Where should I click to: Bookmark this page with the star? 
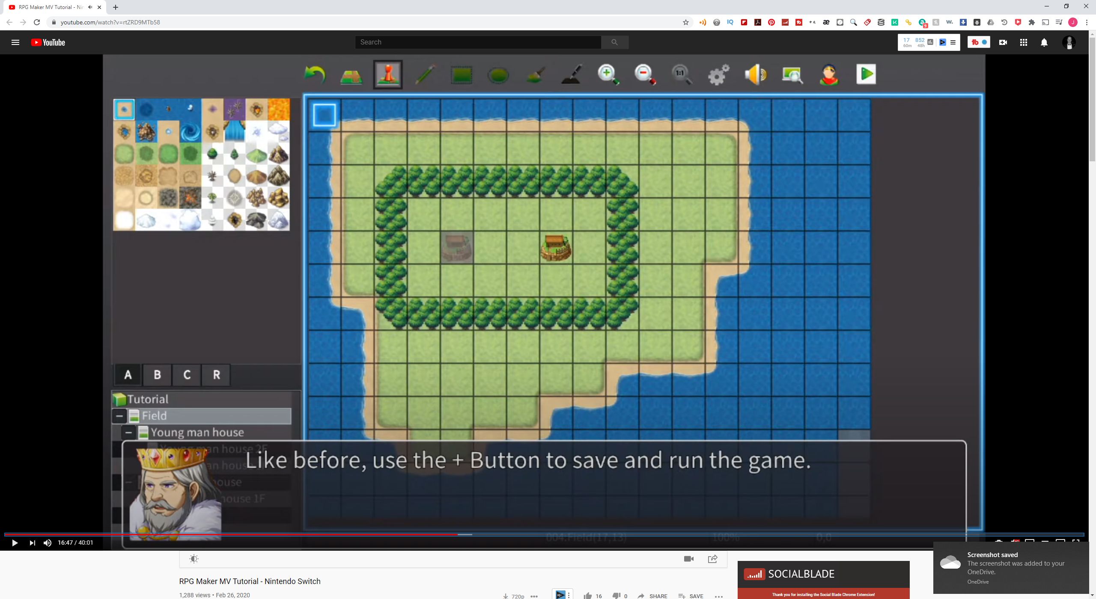coord(685,22)
